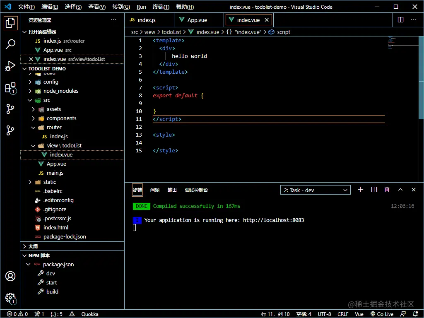Toggle Go Live server in status bar
Viewport: 424px width, 318px height.
point(382,314)
